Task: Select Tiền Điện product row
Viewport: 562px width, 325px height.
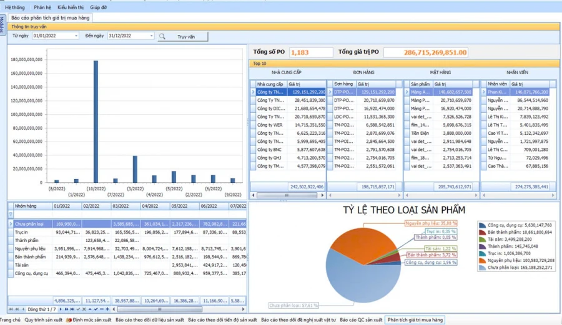Action: (441, 133)
